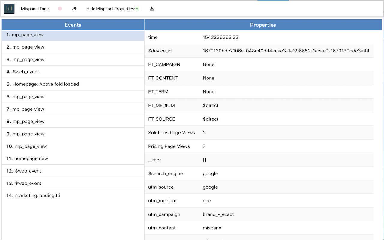
Task: Select event 8. mp_page_view
Action: [x=73, y=121]
